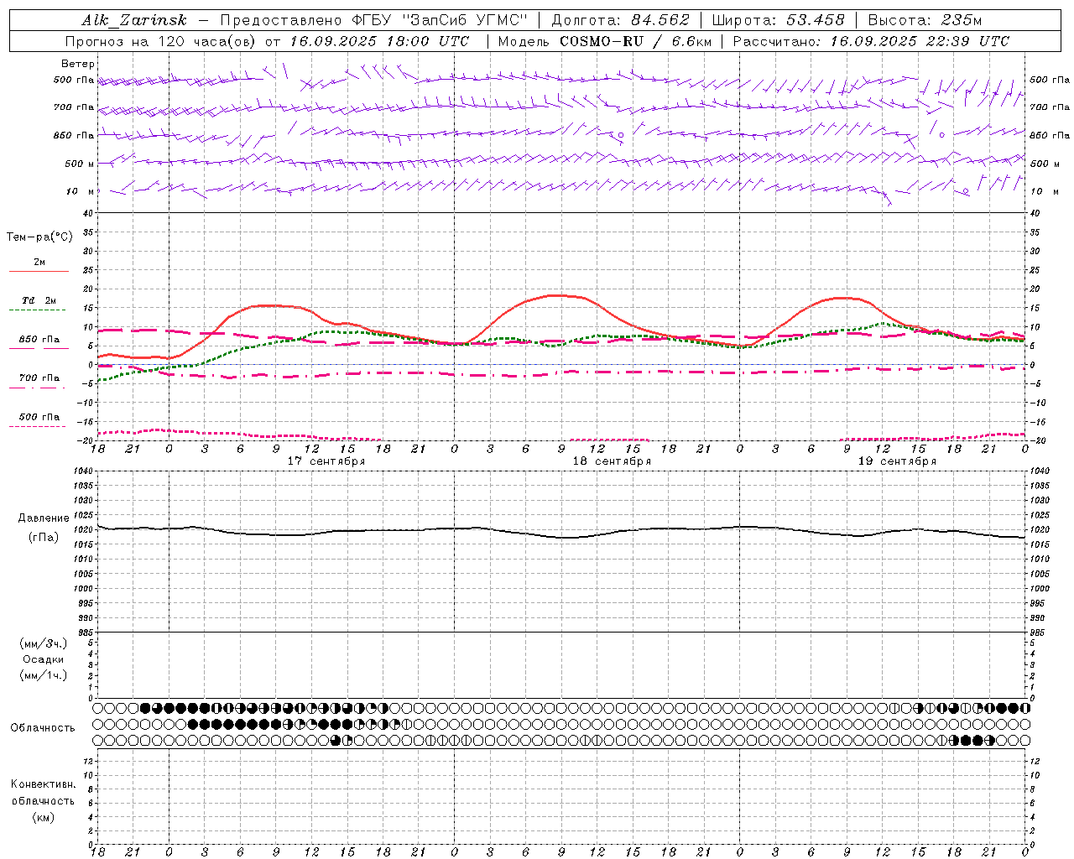This screenshot has width=1074, height=859.
Task: Click the 850 гПа temperature legend entry
Action: [39, 340]
